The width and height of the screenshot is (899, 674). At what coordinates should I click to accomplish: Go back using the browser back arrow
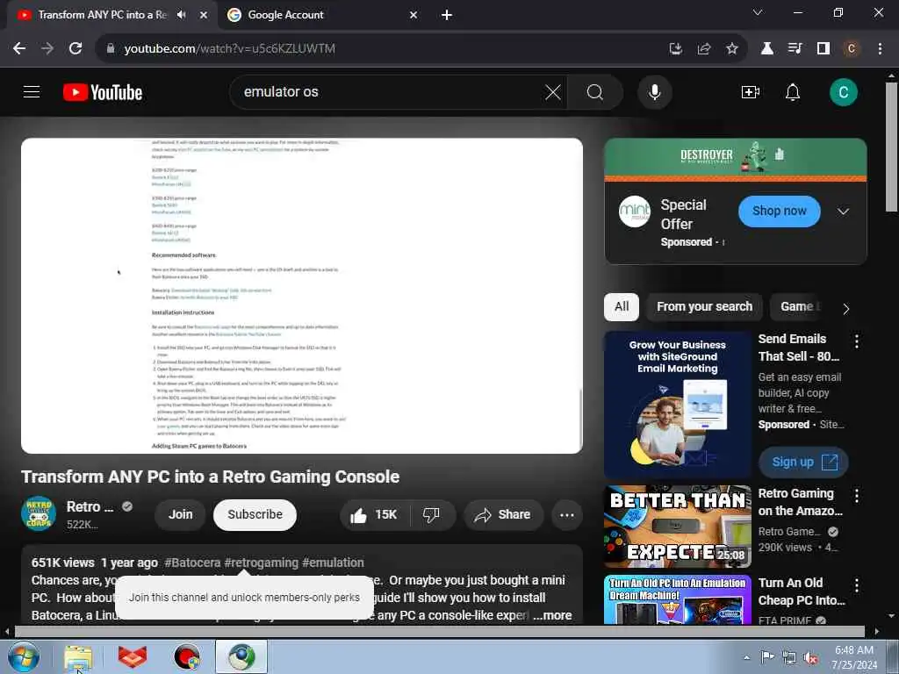[x=19, y=49]
